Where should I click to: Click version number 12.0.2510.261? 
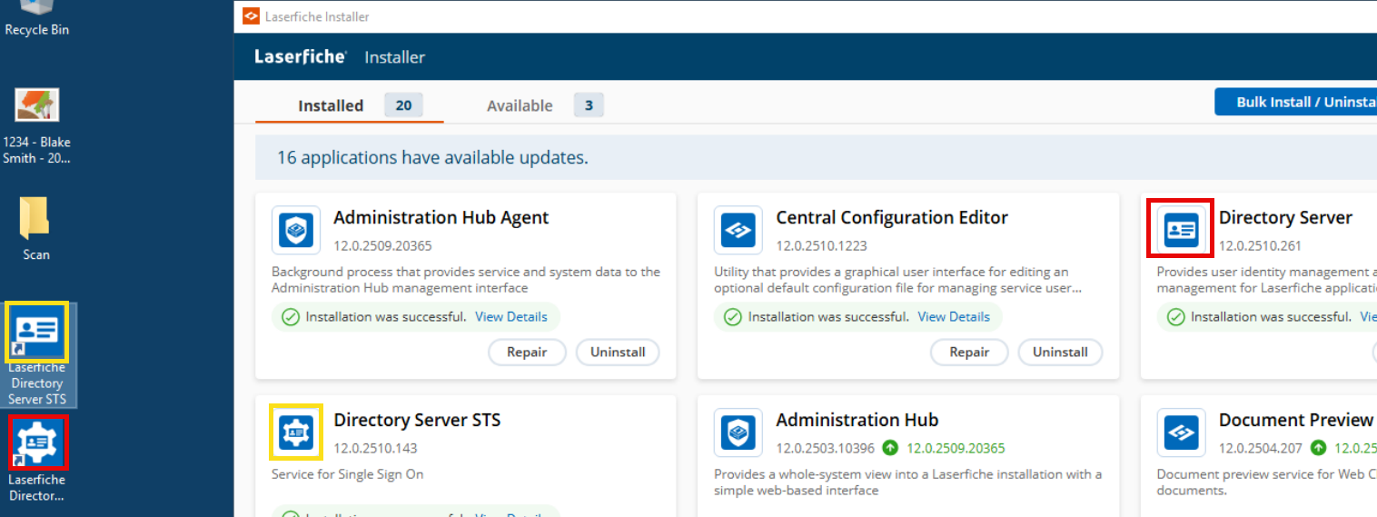(1260, 245)
